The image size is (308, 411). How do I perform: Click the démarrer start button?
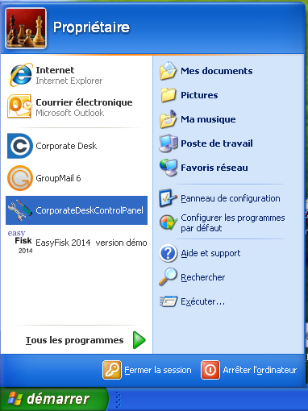coord(53,399)
